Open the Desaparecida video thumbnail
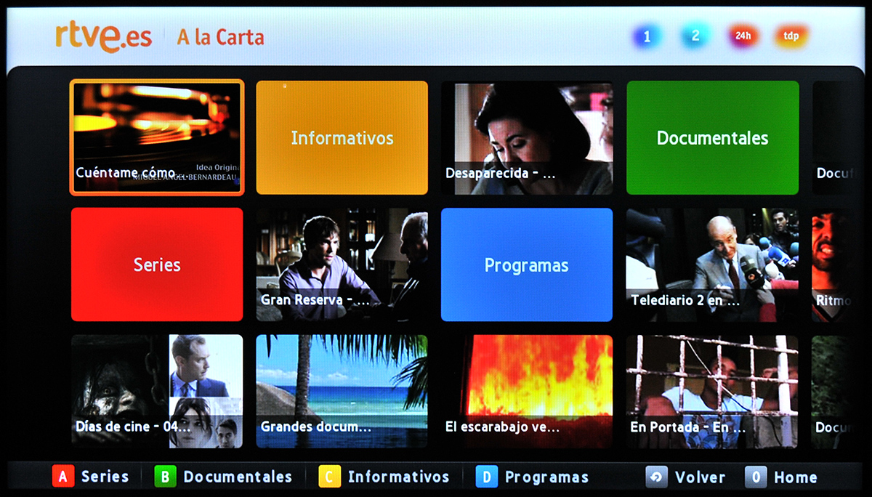 tap(527, 138)
